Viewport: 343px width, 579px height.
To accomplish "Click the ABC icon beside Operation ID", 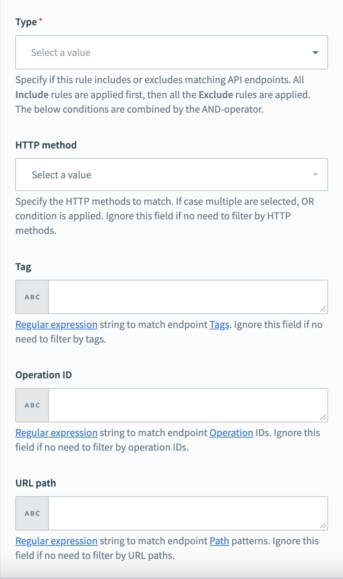I will point(32,405).
